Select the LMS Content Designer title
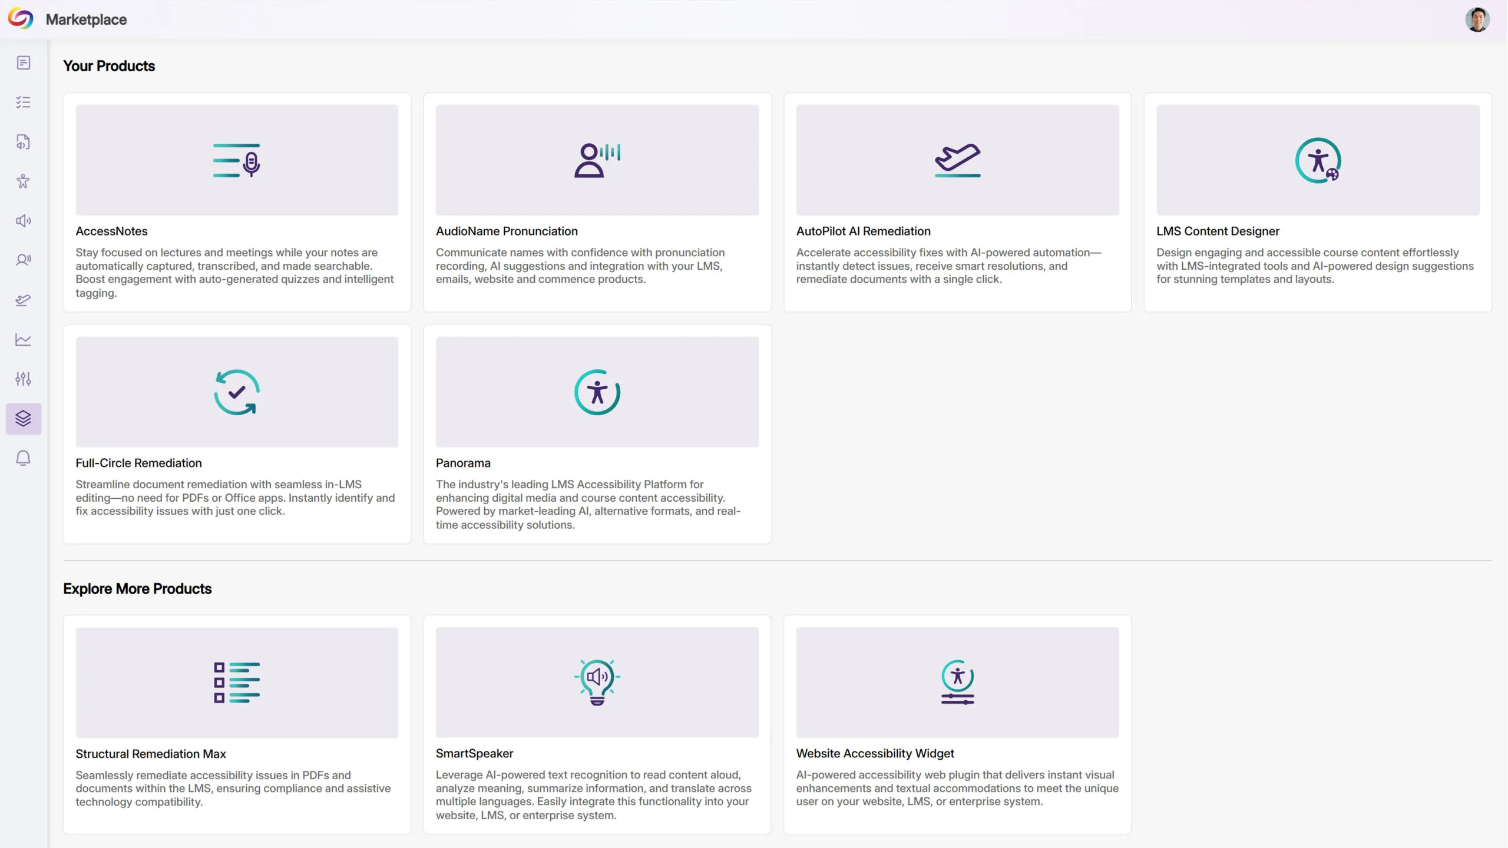Screen dimensions: 1508x848 (x=1218, y=231)
